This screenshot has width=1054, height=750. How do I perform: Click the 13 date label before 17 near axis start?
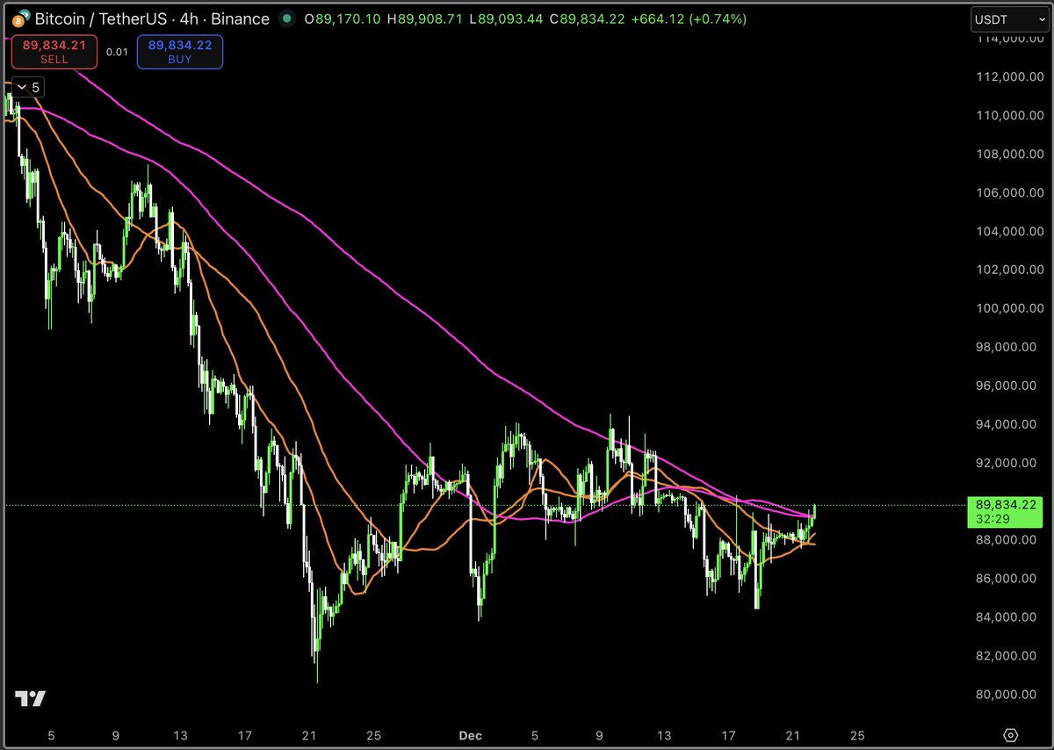click(181, 735)
